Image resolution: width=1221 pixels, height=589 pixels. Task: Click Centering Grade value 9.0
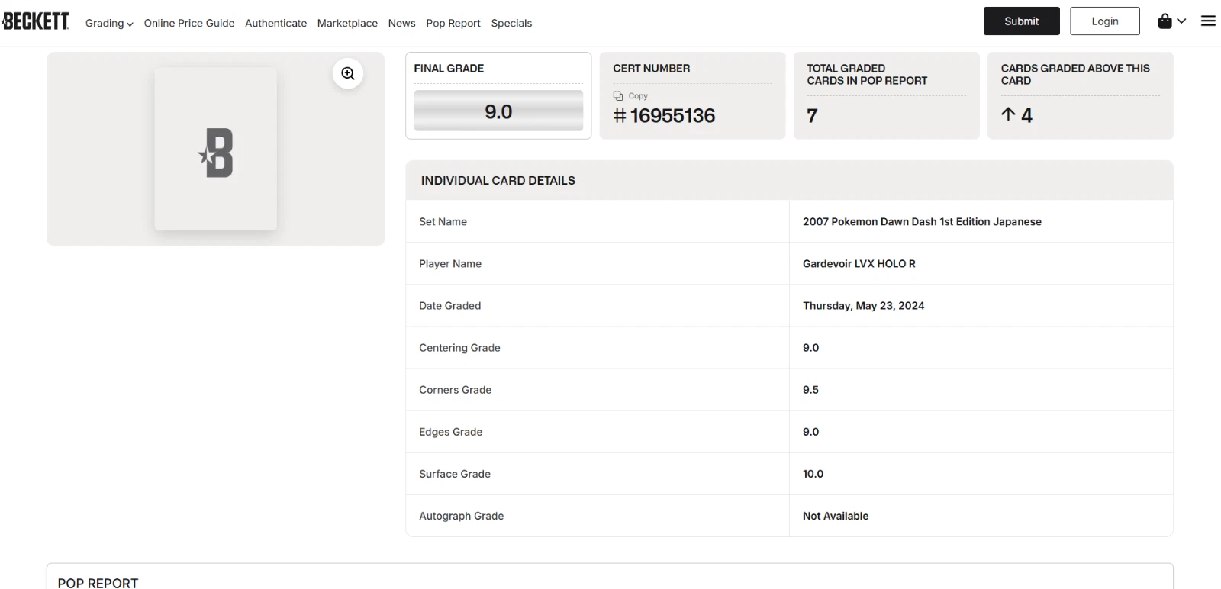point(810,348)
